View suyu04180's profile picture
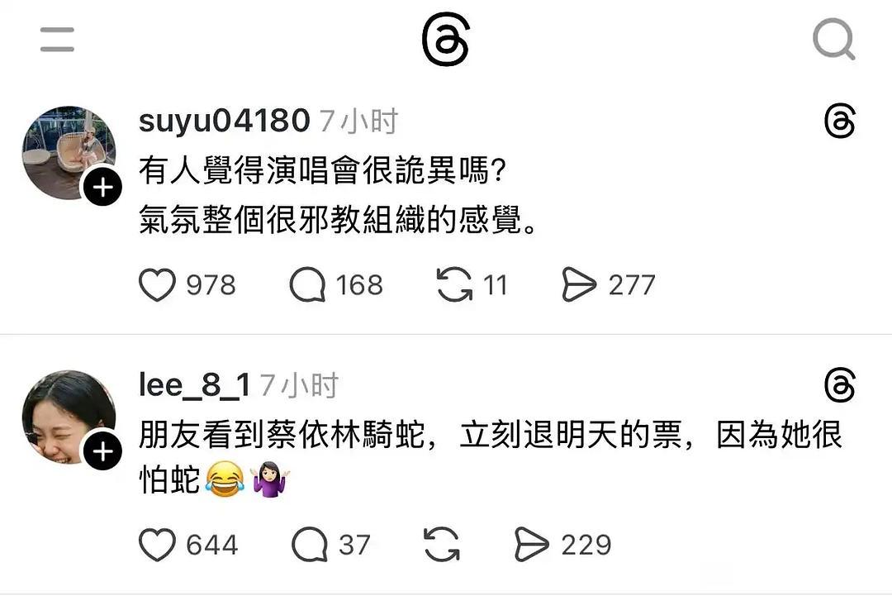 [x=69, y=153]
